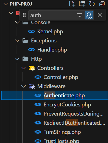The image size is (108, 143).
Task: Collapse the Middleware folder chevron
Action: tap(24, 86)
